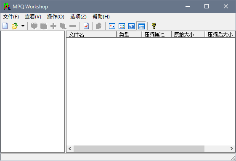This screenshot has width=236, height=161.
Task: Sort by 压缩属性 column header
Action: (156, 34)
